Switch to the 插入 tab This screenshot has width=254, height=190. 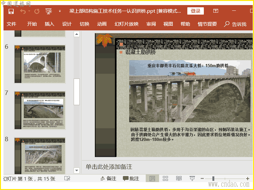point(50,24)
